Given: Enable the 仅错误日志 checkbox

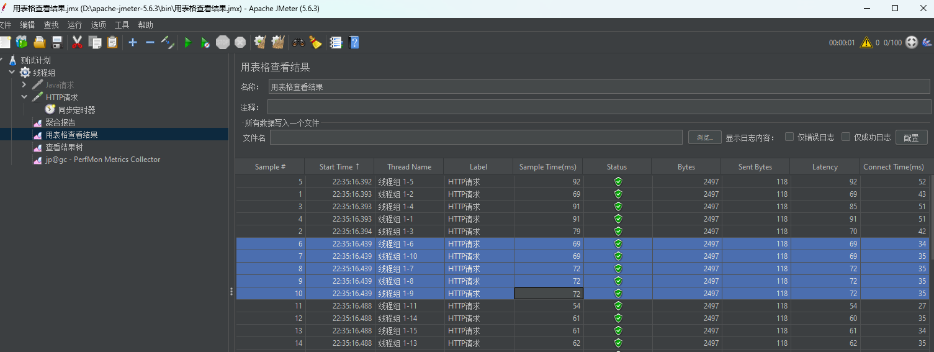Looking at the screenshot, I should pos(789,137).
